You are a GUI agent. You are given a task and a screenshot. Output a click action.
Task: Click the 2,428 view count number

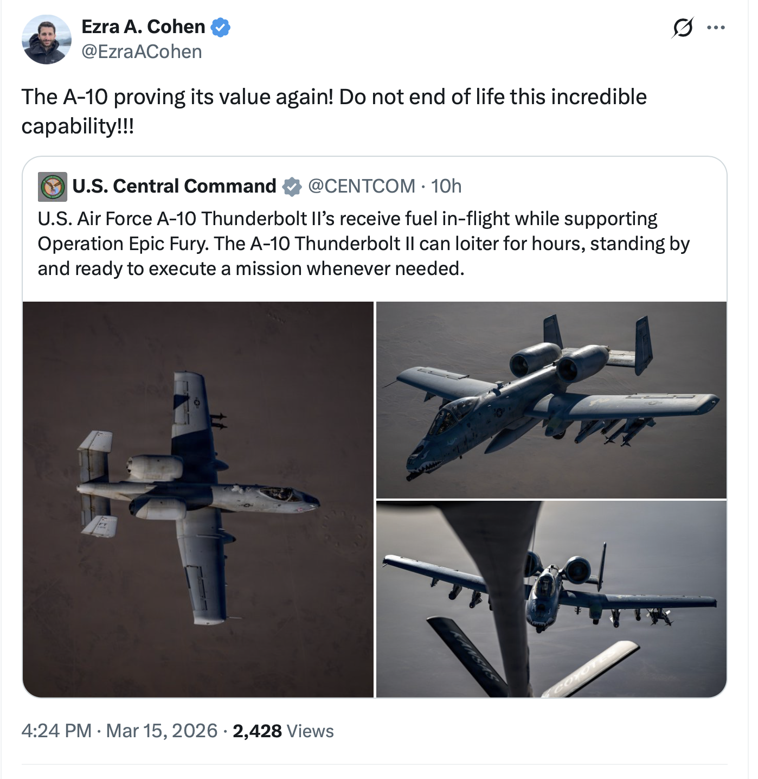click(x=257, y=731)
